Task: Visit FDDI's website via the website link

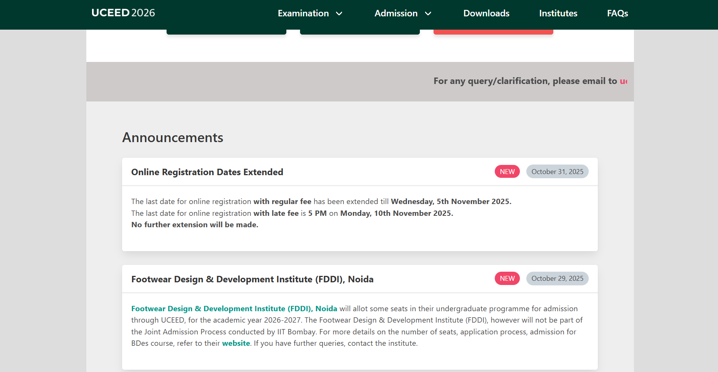Action: [236, 343]
